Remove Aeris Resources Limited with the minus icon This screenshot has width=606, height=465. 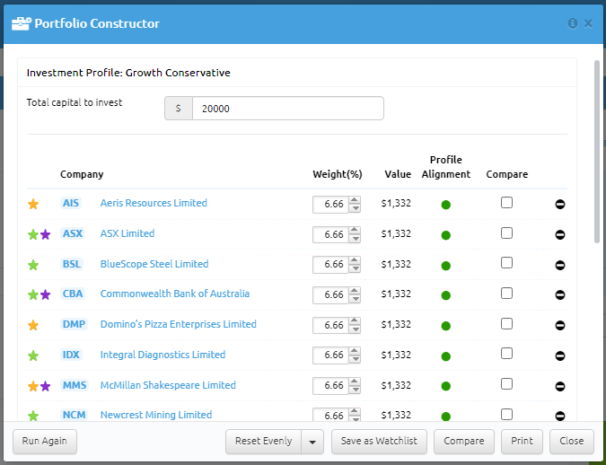pos(560,204)
